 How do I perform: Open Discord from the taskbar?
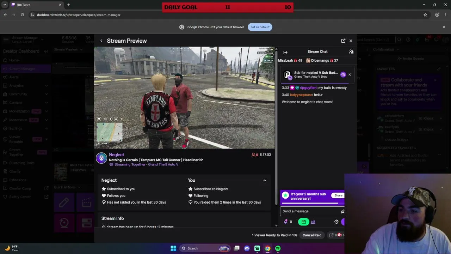[x=247, y=248]
